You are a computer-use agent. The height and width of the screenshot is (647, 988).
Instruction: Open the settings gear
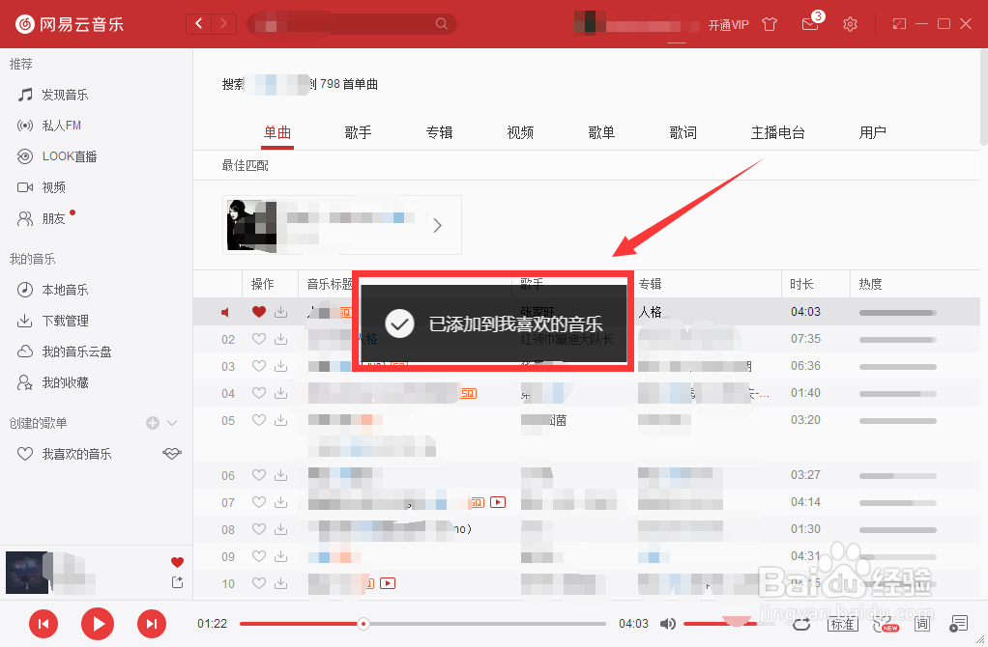(x=850, y=24)
